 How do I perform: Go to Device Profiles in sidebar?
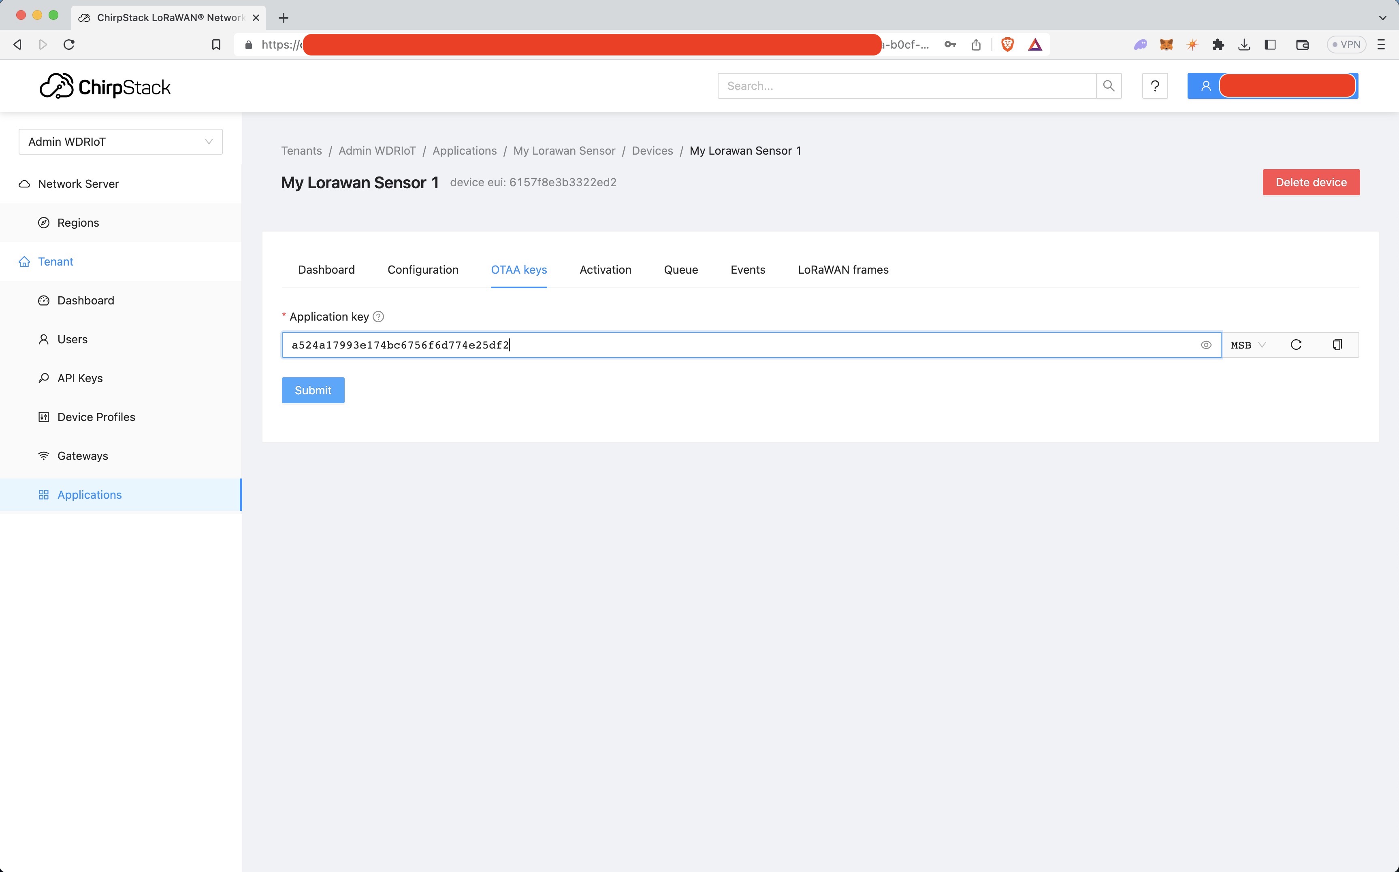pyautogui.click(x=96, y=417)
